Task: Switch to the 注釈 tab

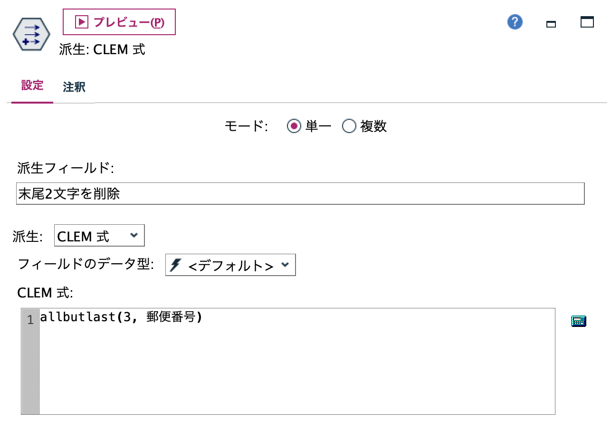Action: [x=73, y=87]
